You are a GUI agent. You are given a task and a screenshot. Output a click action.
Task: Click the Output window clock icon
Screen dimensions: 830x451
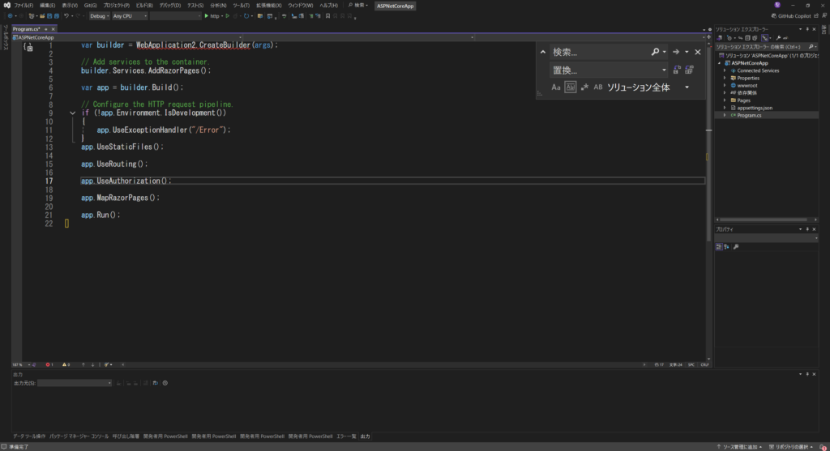pos(165,383)
